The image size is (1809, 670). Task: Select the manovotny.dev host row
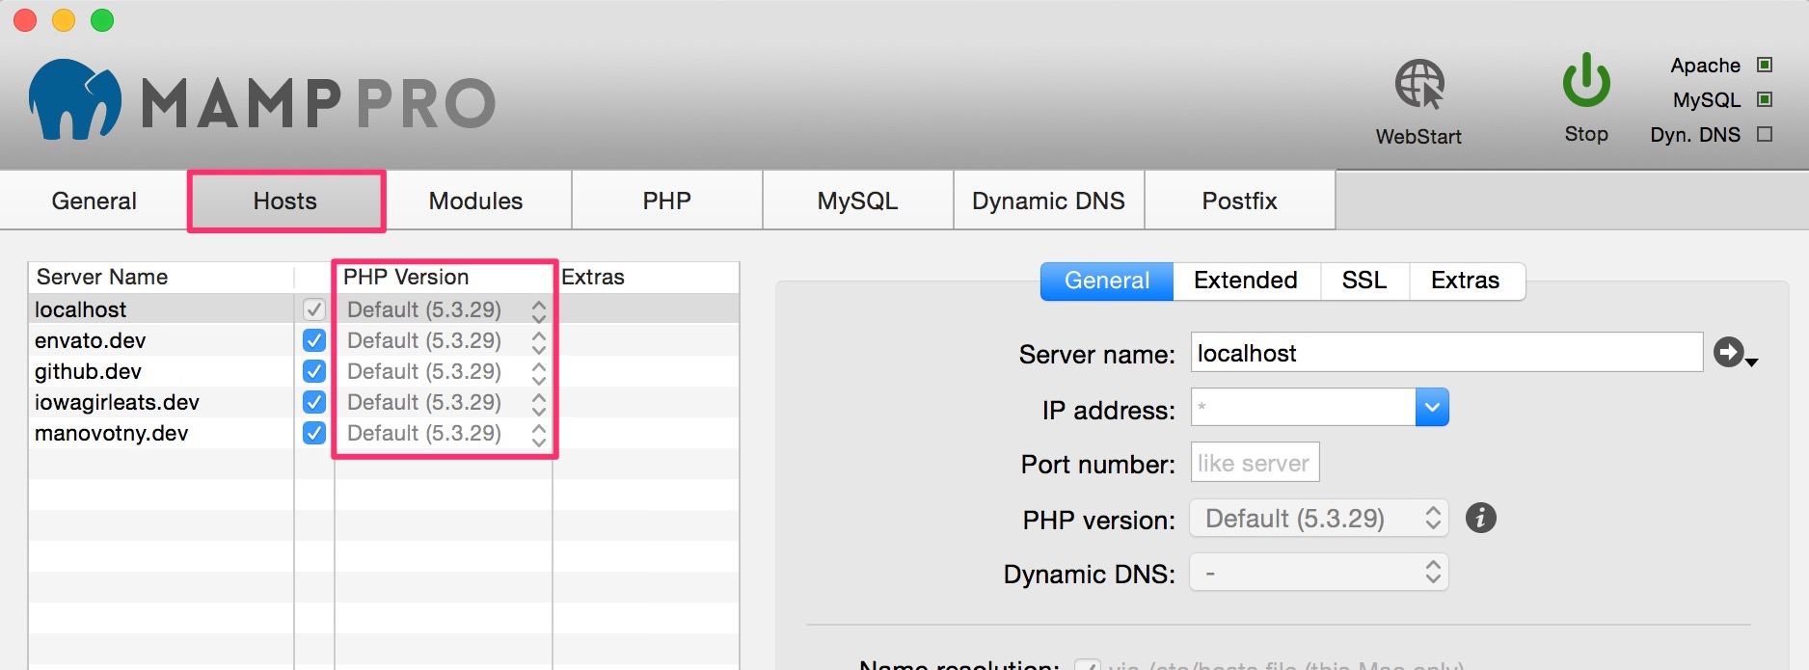click(384, 433)
